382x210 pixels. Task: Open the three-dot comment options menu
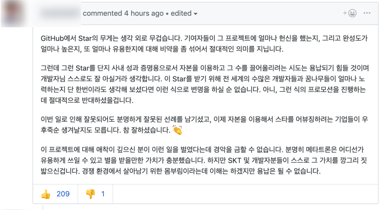[x=367, y=13]
